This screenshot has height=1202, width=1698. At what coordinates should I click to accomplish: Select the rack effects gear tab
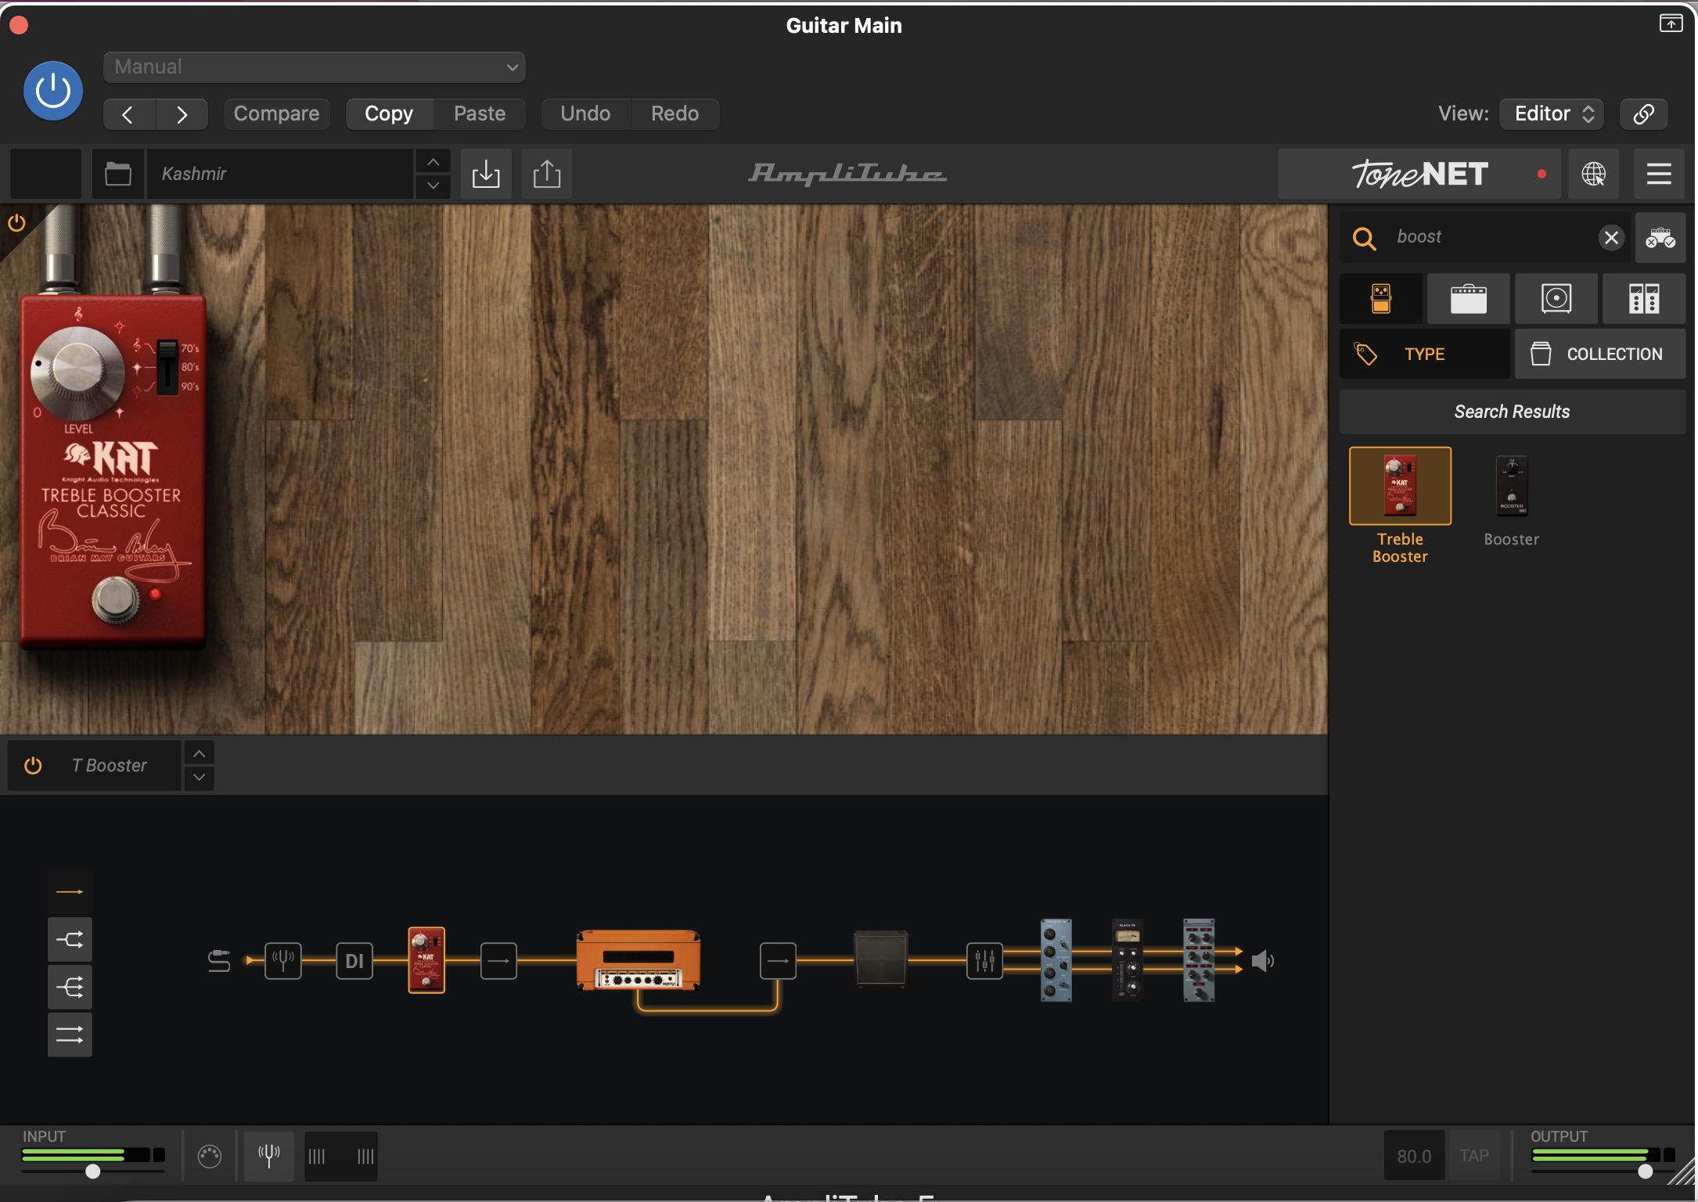1644,299
